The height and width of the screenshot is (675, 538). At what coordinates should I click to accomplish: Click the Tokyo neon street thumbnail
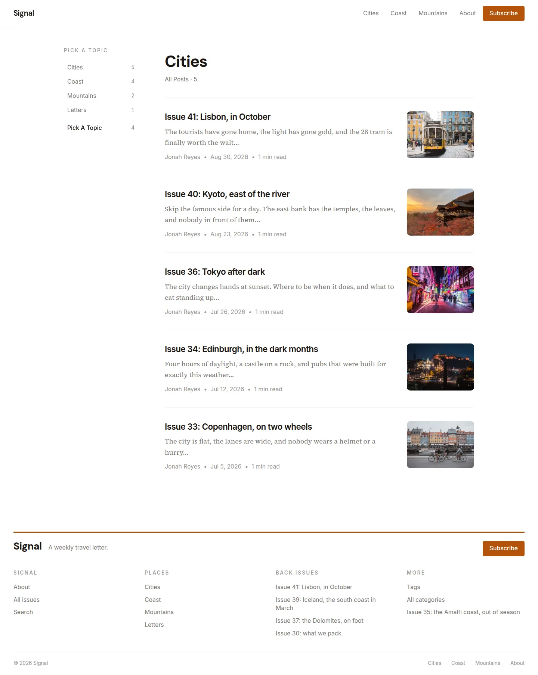[x=440, y=290]
